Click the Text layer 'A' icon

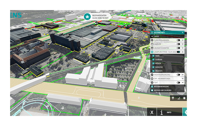point(152,82)
